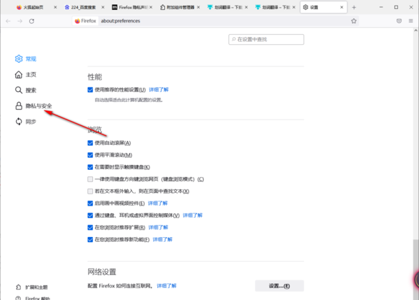This screenshot has height=300, width=419.
Task: Open the Firefox hamburger application menu
Action: pyautogui.click(x=411, y=21)
